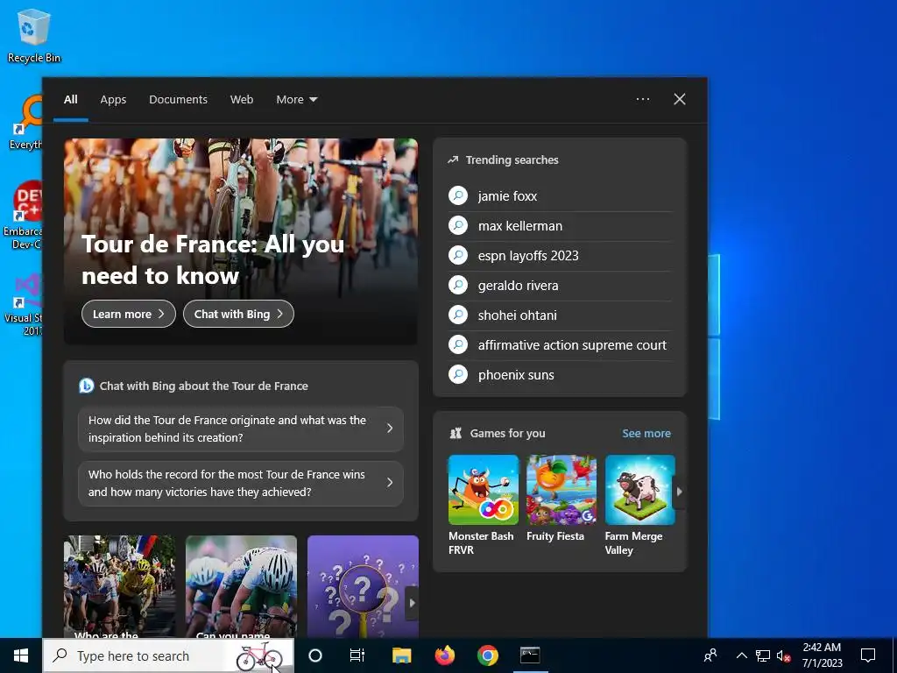Screen dimensions: 897x673
Task: Click search icon beside phoenix suns
Action: 458,375
